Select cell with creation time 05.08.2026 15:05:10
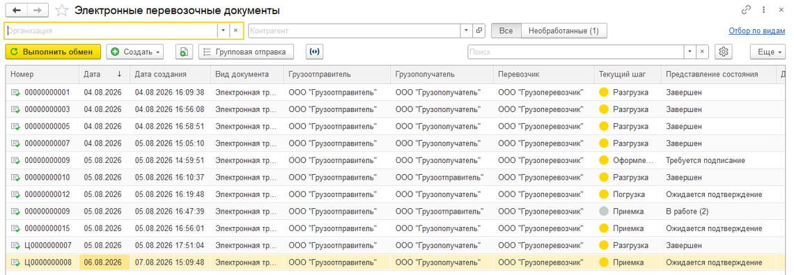The height and width of the screenshot is (275, 794). (170, 143)
